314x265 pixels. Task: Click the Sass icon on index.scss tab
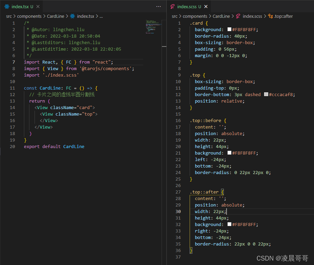coord(173,6)
